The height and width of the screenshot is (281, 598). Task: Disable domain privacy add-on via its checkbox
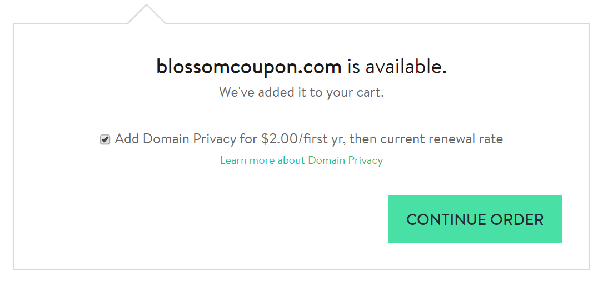[x=105, y=139]
